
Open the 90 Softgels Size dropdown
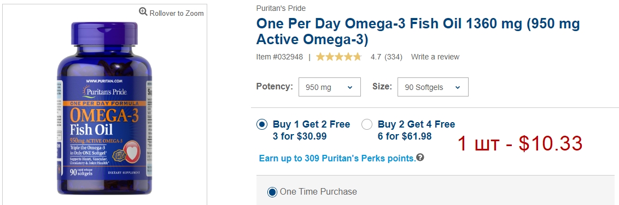tap(433, 87)
